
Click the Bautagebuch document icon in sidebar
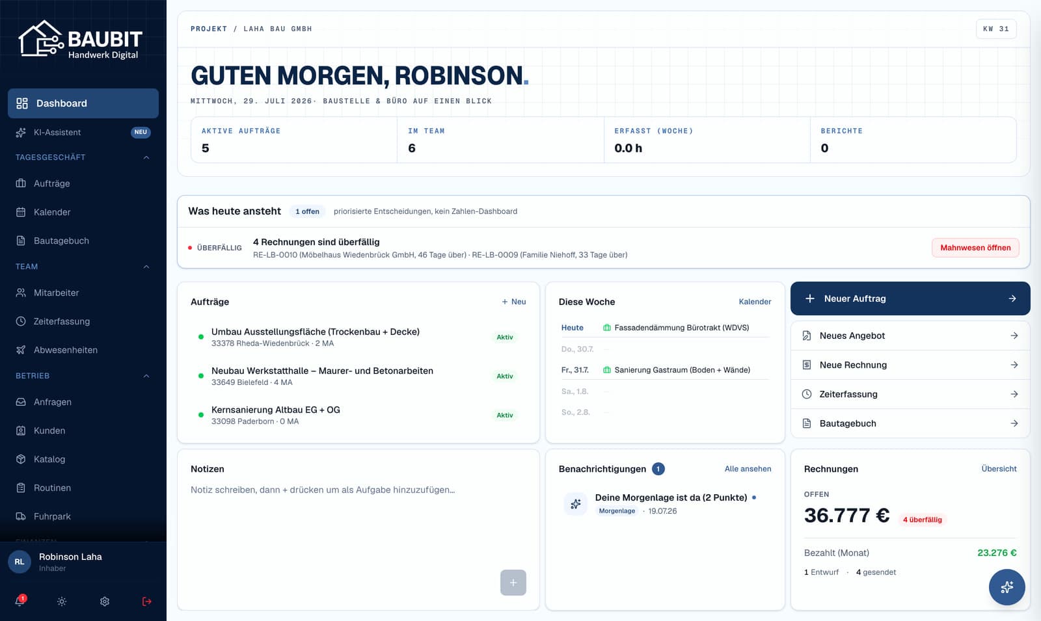pyautogui.click(x=21, y=241)
